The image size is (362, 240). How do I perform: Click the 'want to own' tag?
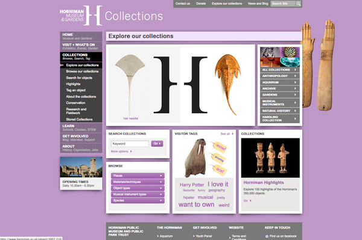(x=196, y=205)
